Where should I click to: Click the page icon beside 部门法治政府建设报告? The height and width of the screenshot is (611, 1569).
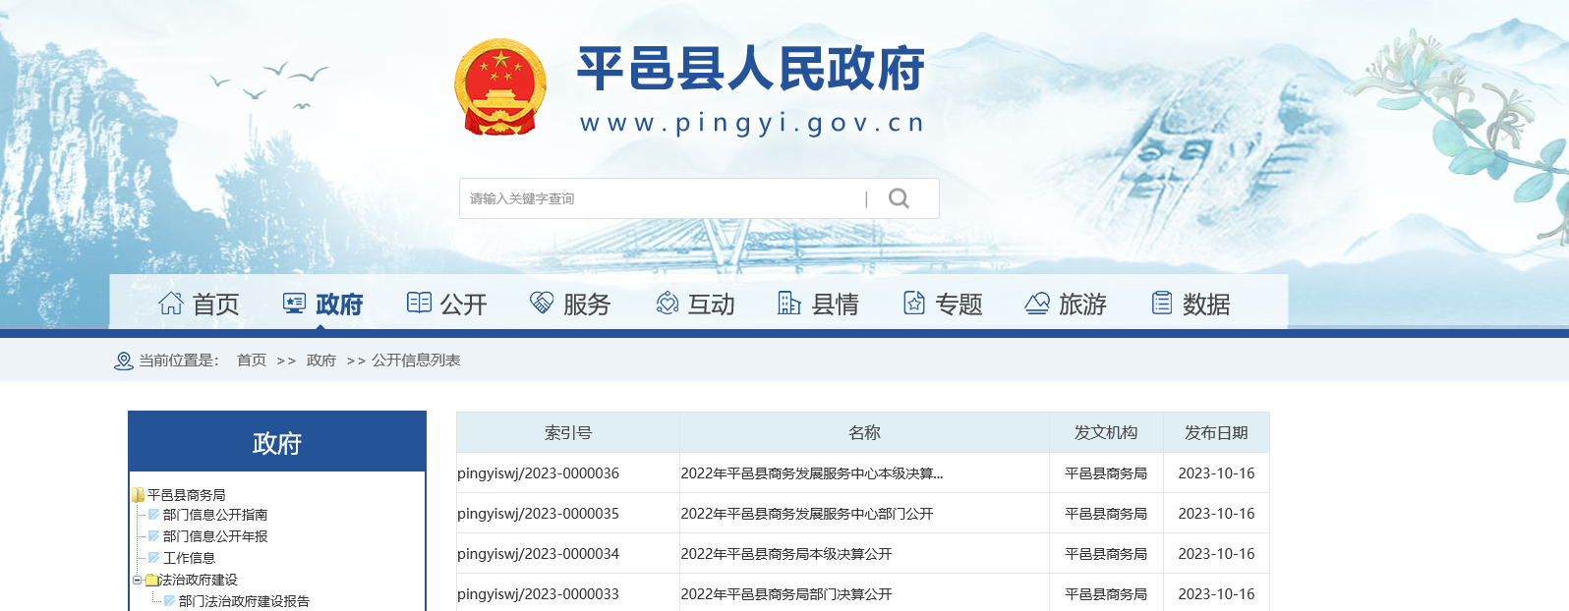[x=170, y=601]
